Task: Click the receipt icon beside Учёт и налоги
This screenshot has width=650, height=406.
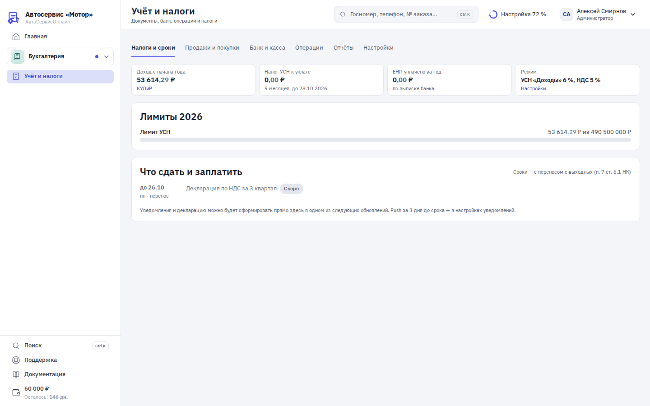Action: pos(16,76)
